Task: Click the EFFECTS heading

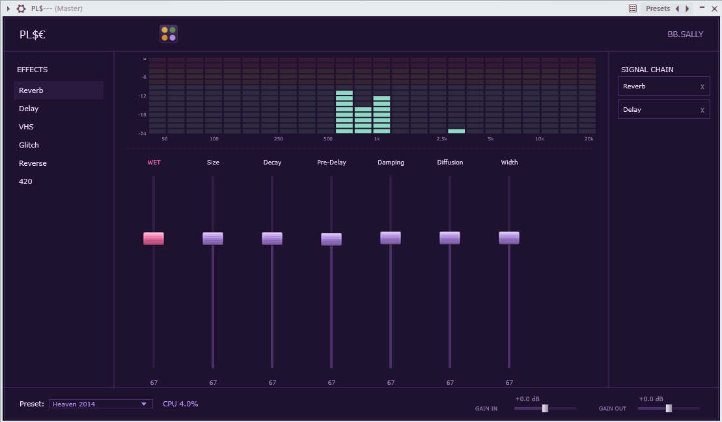Action: tap(33, 70)
